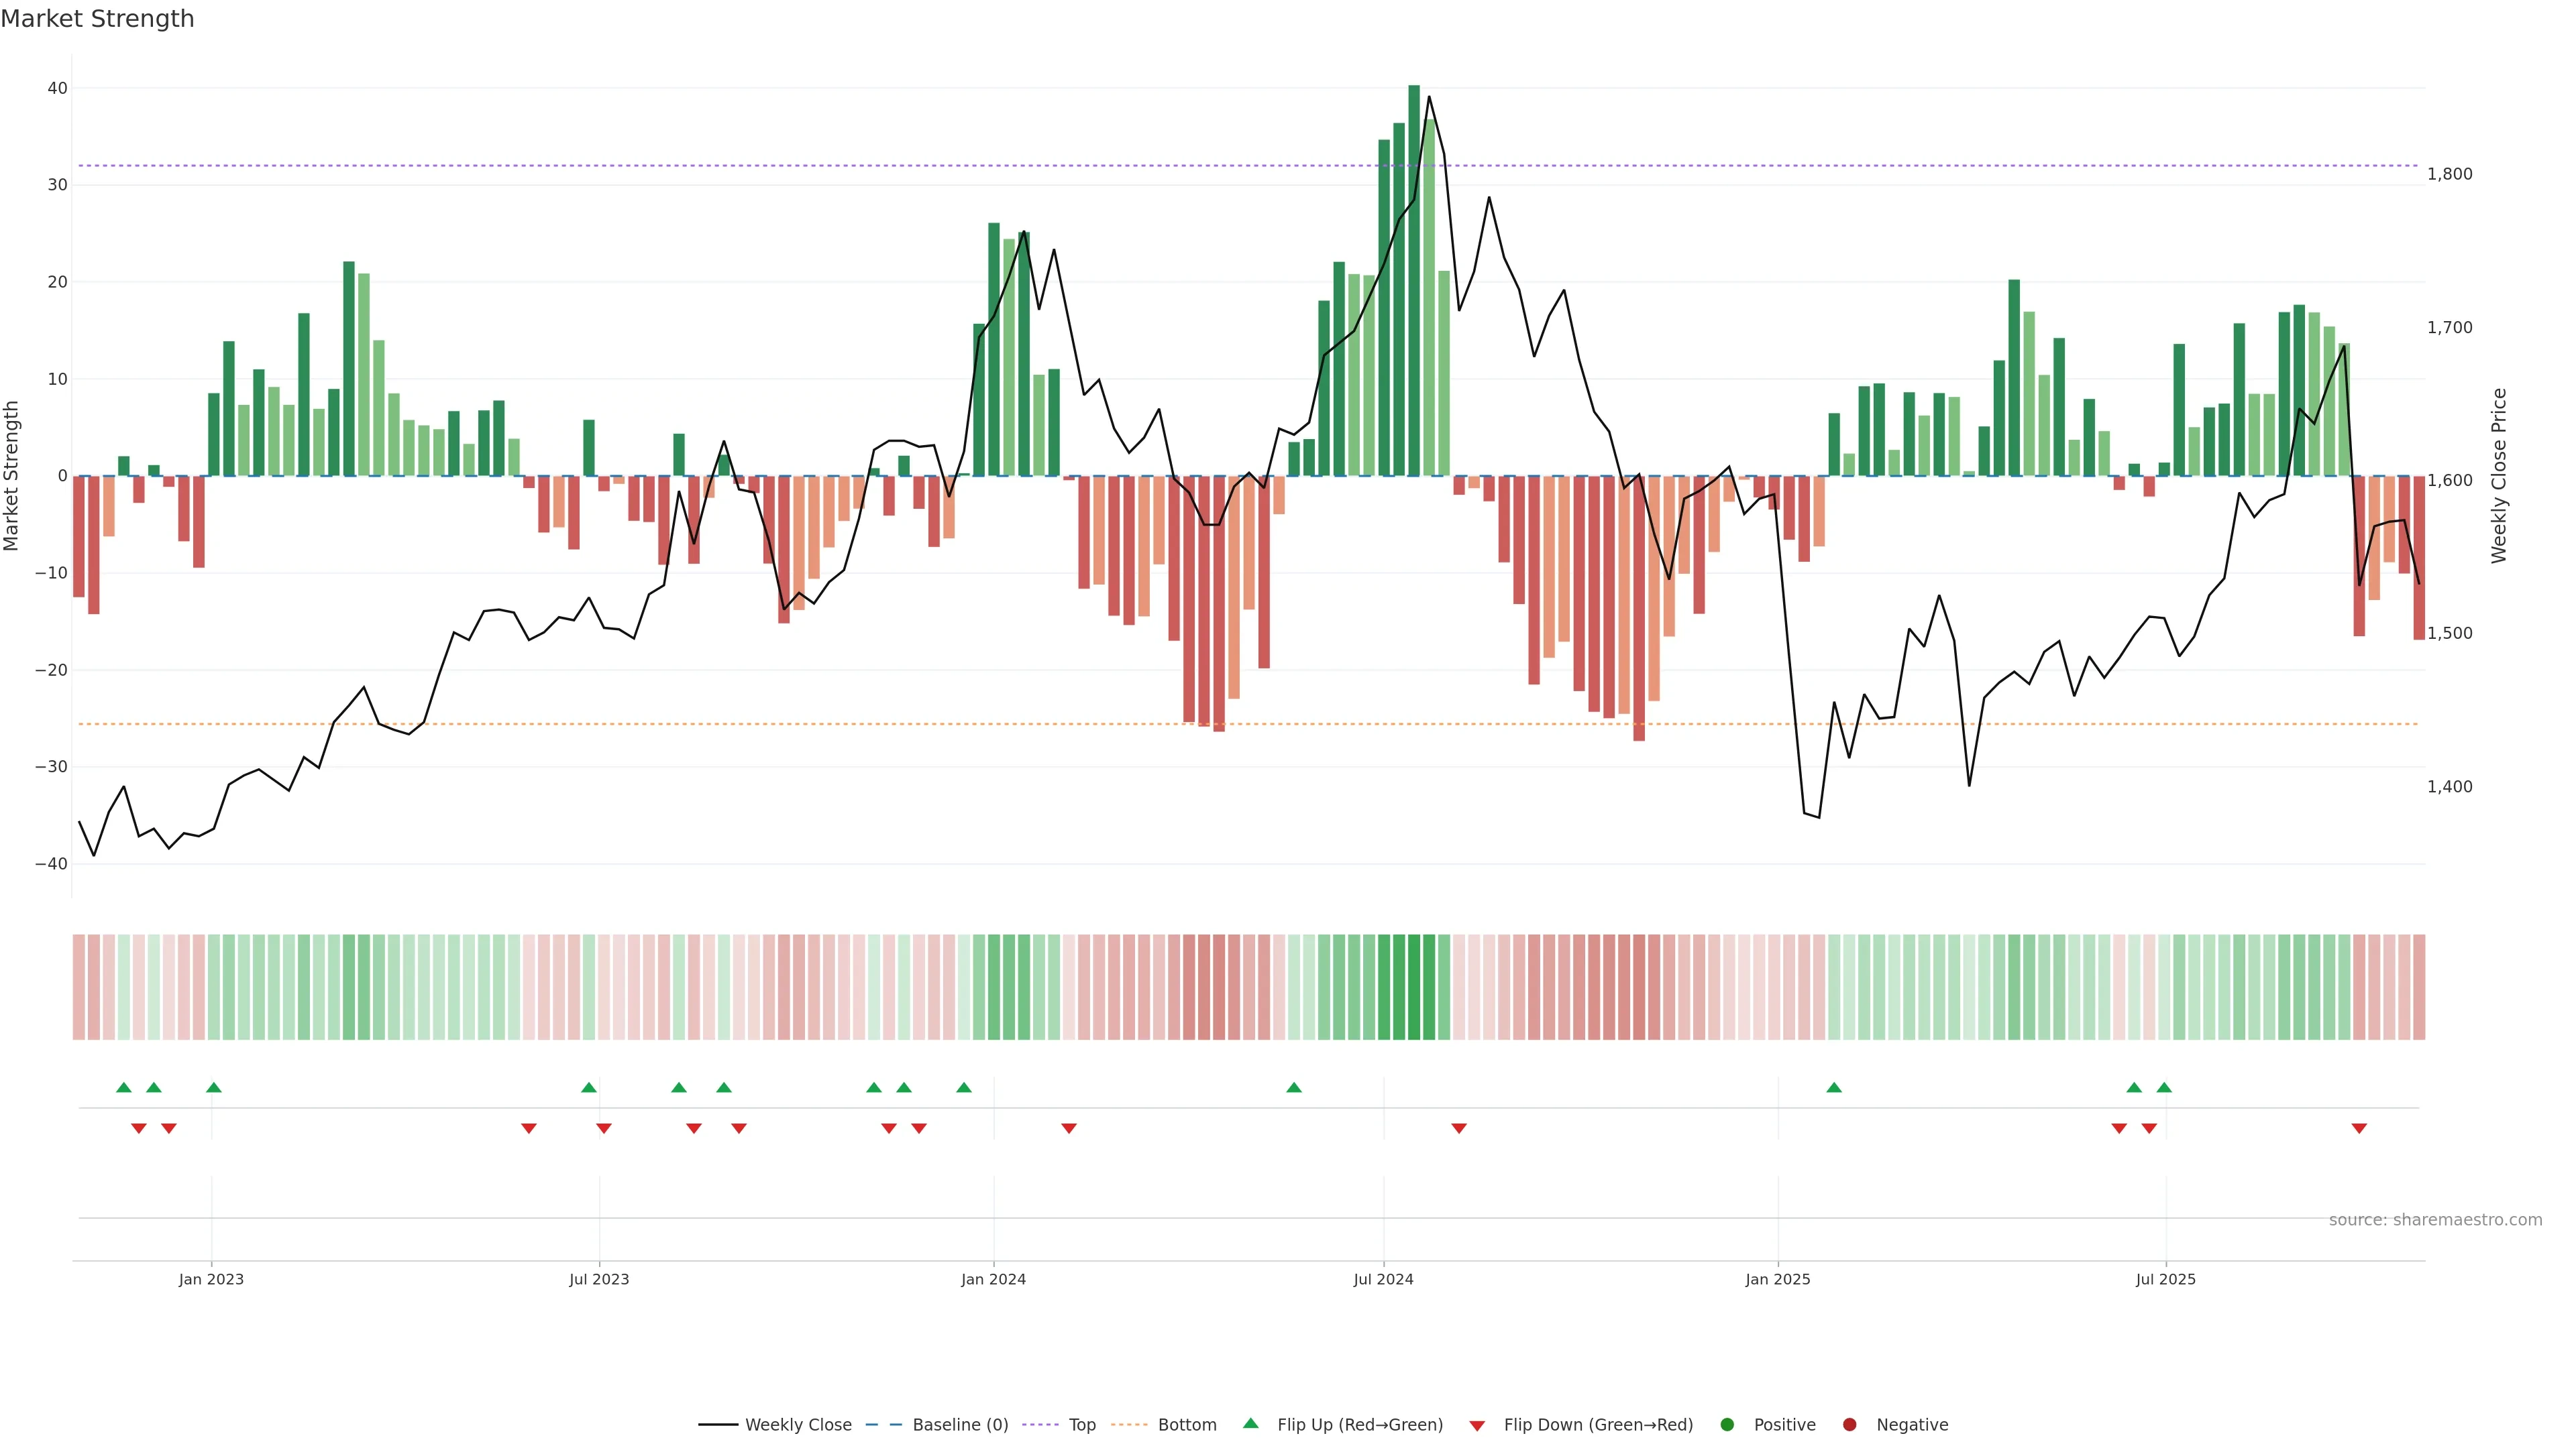Viewport: 2576px width, 1448px height.
Task: Click the Market Strength chart title
Action: tap(97, 19)
